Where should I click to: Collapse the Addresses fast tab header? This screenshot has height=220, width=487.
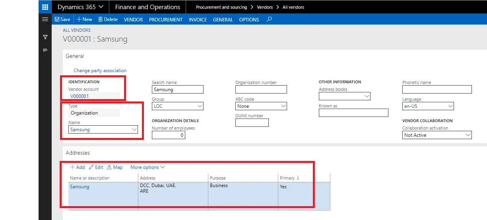(78, 153)
